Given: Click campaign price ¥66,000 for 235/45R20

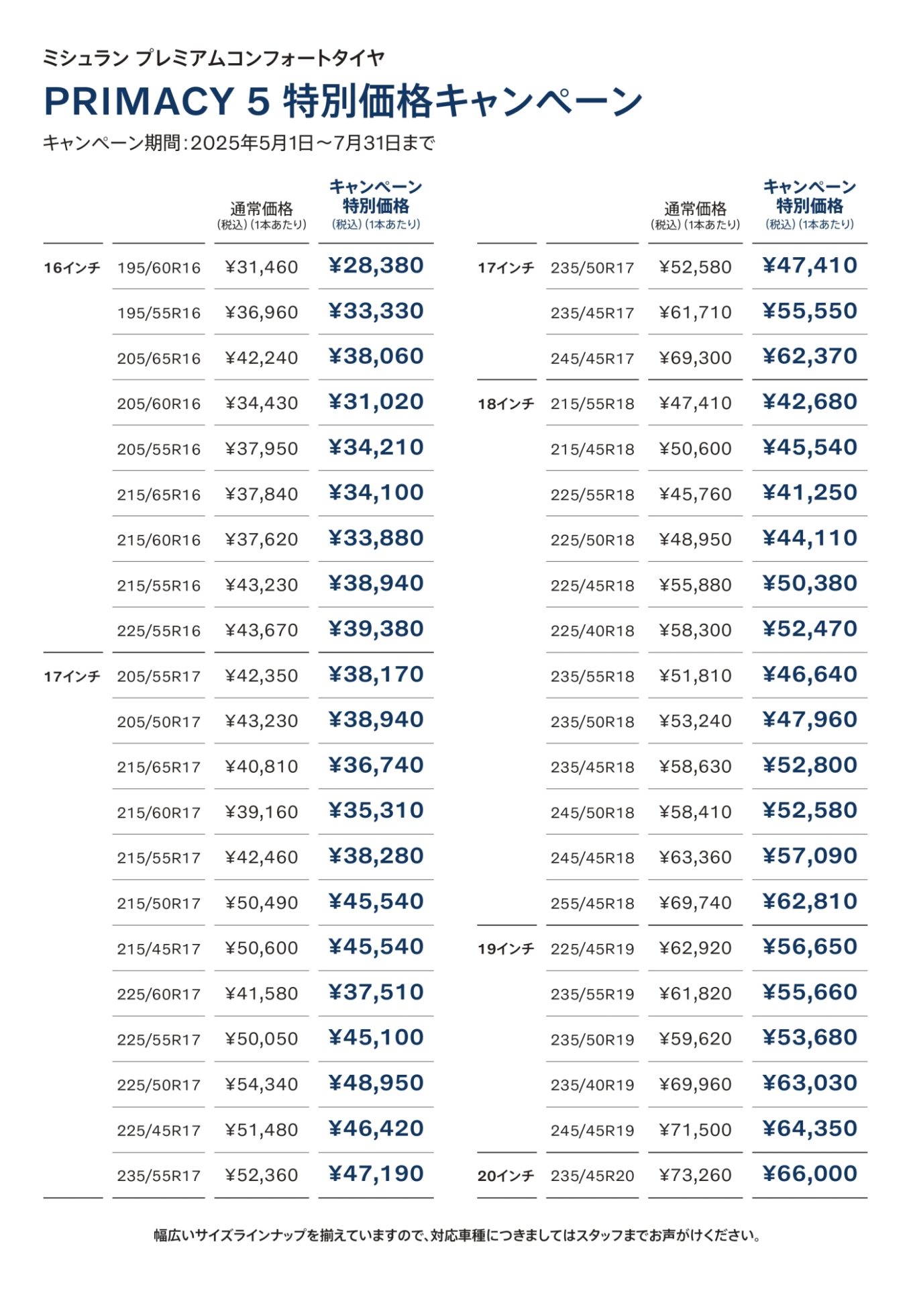Looking at the screenshot, I should click(810, 1174).
